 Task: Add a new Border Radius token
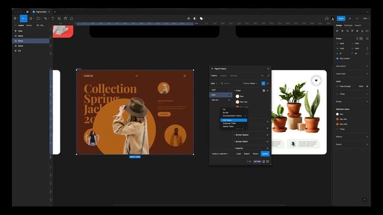coord(268,135)
